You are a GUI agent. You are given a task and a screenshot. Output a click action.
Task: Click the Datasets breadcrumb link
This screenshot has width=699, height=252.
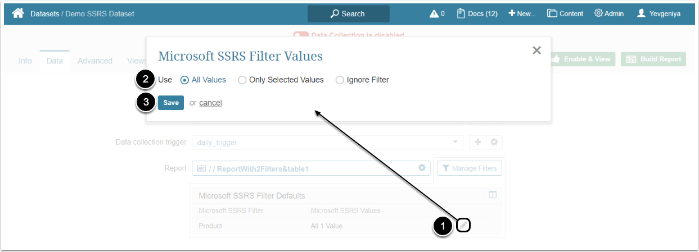tap(44, 13)
